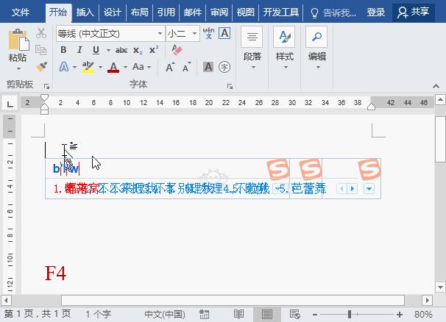
Task: Toggle Italic formatting
Action: point(80,50)
